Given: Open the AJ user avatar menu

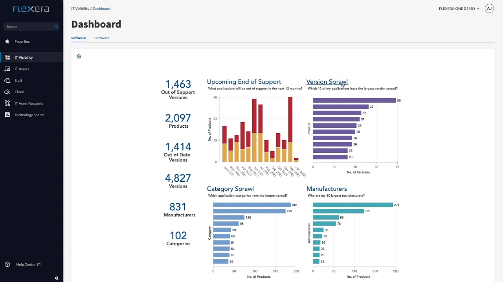Looking at the screenshot, I should pos(489,9).
